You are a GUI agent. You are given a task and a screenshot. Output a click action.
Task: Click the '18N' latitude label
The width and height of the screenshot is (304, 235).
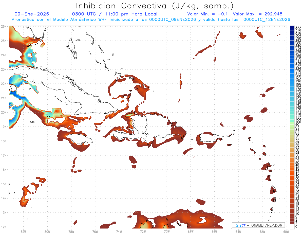tap(4, 141)
